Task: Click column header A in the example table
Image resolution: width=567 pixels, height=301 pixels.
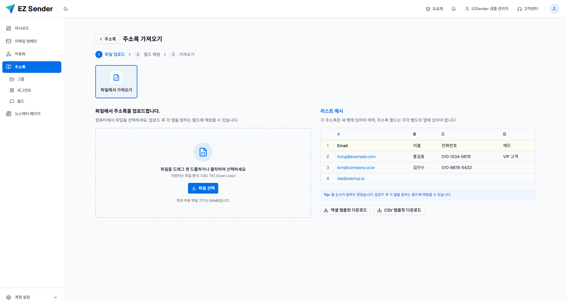Action: click(339, 134)
